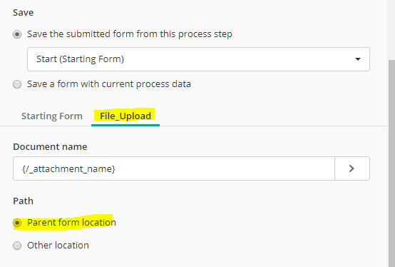The height and width of the screenshot is (267, 395).
Task: Open the Start (Starting Form) combo box
Action: [x=198, y=59]
